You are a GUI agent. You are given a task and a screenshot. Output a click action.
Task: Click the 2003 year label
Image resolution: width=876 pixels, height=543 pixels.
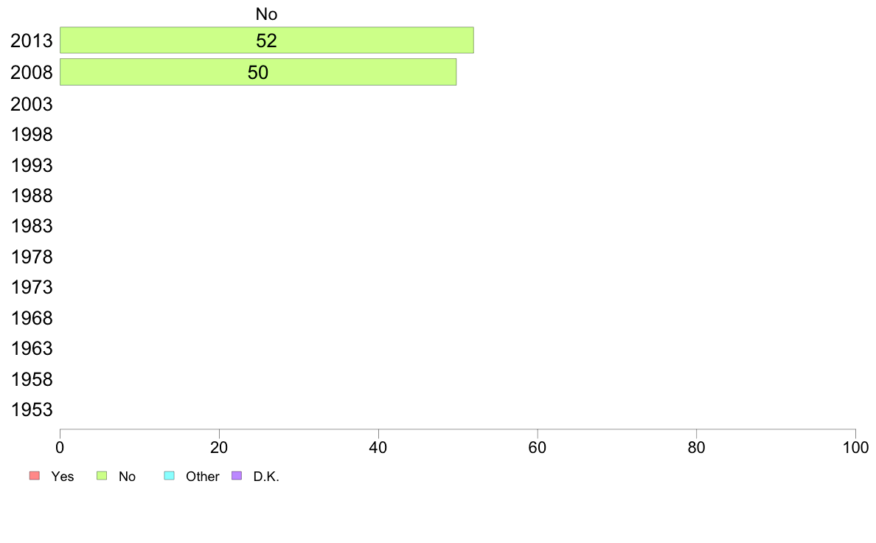[x=31, y=104]
